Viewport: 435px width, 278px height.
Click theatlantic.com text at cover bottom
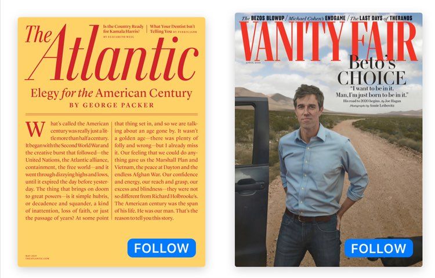coord(37,259)
